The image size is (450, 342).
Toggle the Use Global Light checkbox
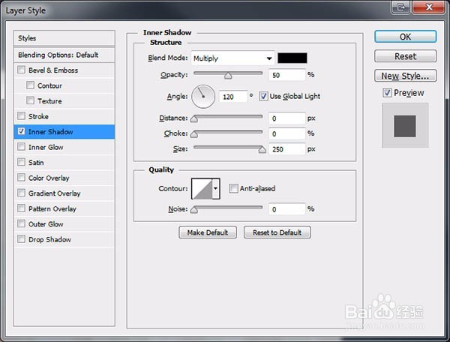[x=263, y=96]
